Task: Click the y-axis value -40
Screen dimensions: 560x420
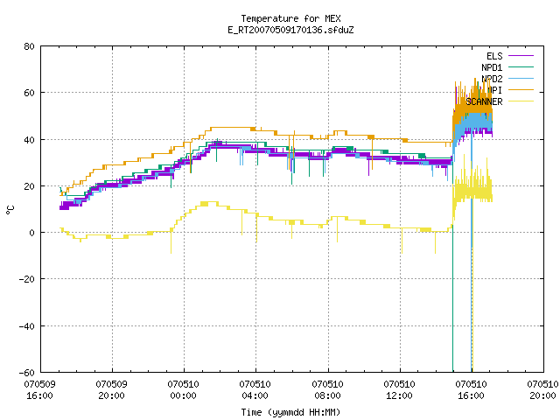Action: point(27,326)
